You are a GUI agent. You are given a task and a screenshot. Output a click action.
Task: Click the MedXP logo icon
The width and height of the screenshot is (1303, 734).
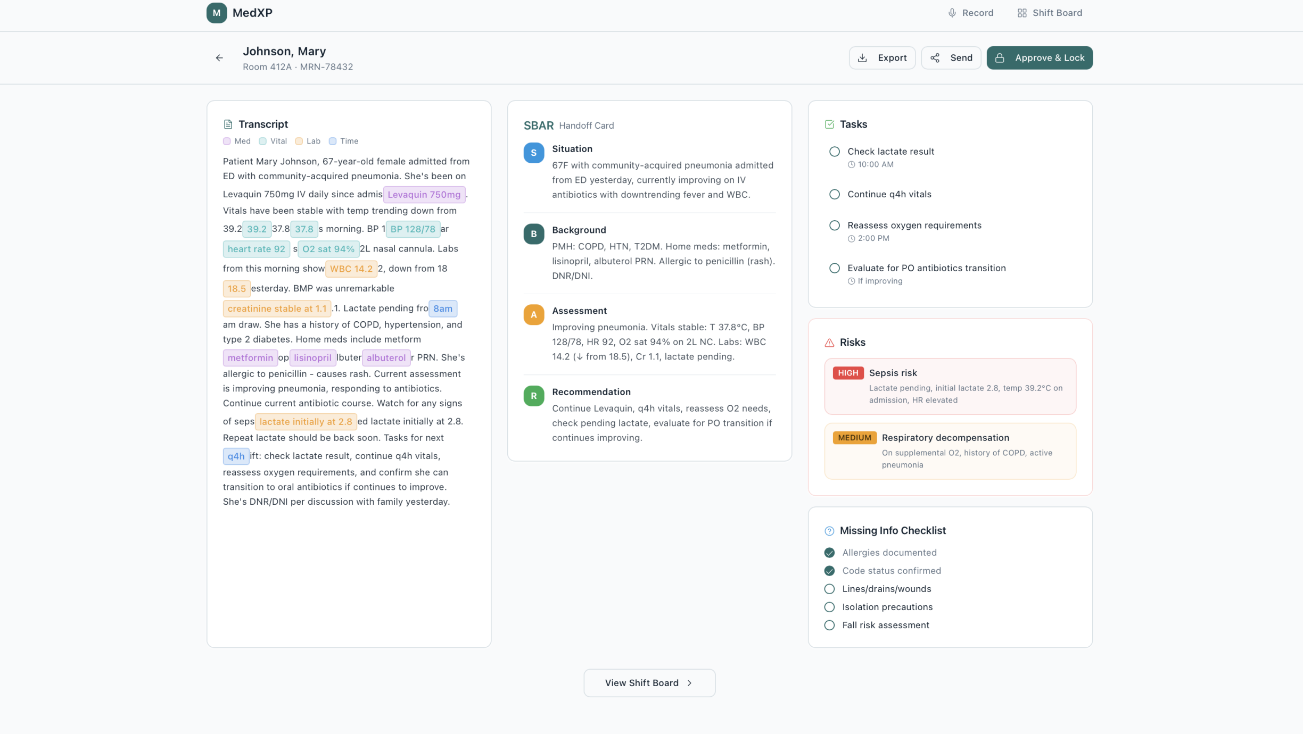[217, 13]
